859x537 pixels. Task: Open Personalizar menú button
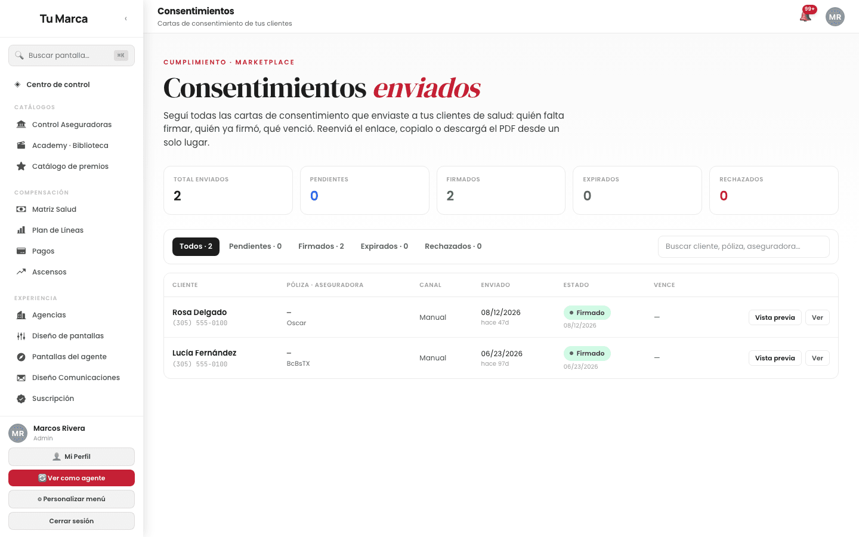[72, 499]
